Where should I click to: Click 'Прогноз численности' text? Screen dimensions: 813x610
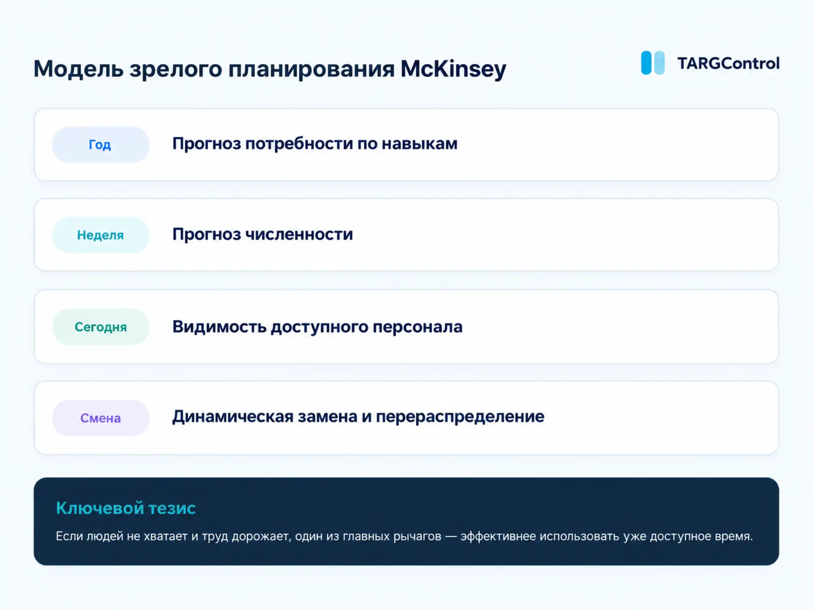(263, 234)
